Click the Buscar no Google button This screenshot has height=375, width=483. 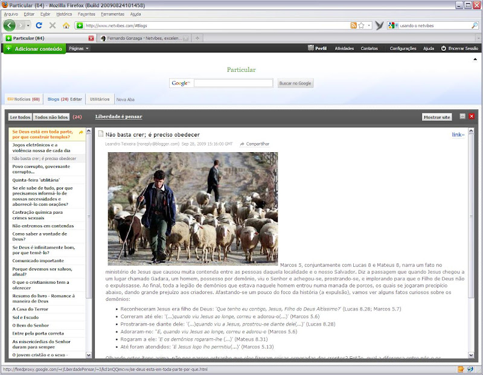295,83
